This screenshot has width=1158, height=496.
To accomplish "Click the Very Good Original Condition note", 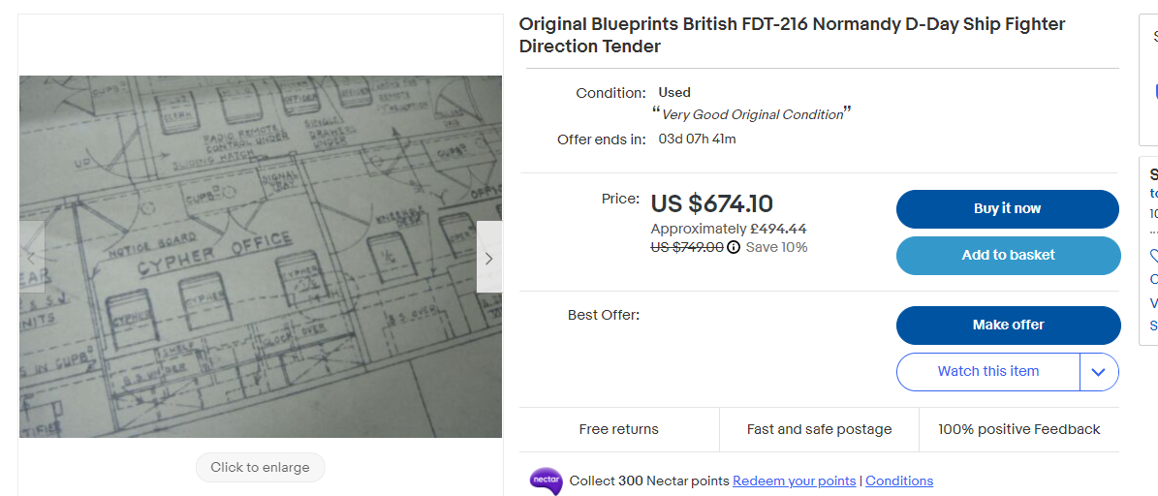I will point(752,114).
